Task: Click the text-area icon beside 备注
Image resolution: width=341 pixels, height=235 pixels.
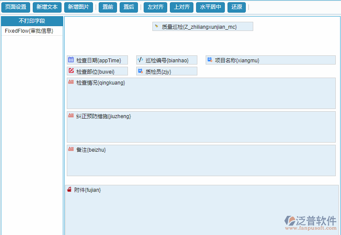Action: pos(71,149)
